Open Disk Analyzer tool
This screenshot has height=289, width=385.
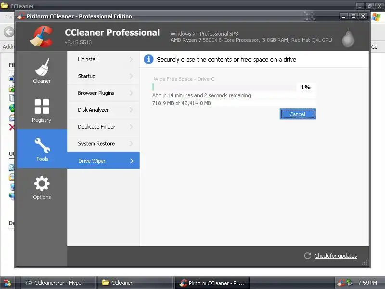[x=103, y=110]
